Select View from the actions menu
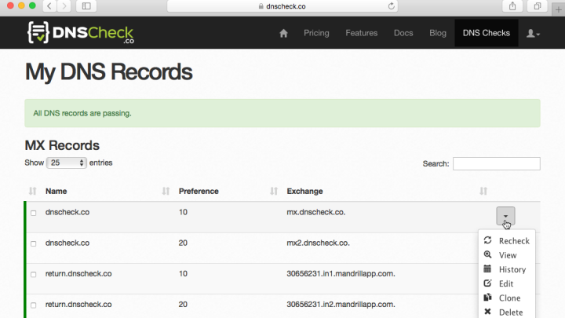This screenshot has height=318, width=565. pyautogui.click(x=507, y=255)
